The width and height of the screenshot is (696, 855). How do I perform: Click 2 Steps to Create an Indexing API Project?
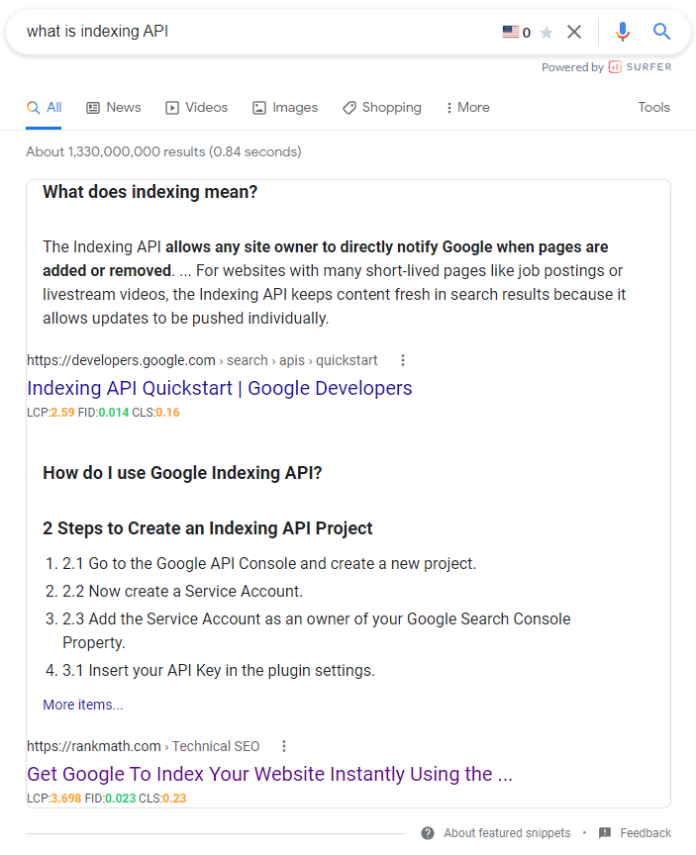point(207,528)
